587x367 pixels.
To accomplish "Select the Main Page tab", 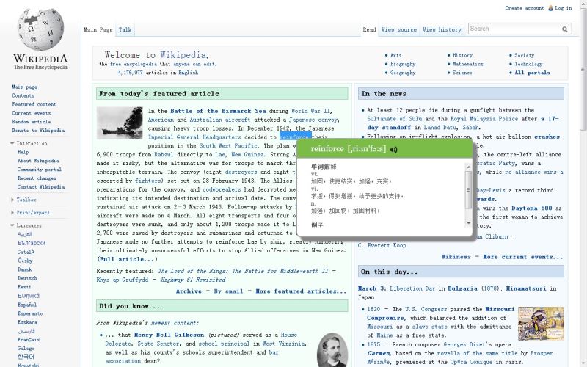I will pos(98,29).
